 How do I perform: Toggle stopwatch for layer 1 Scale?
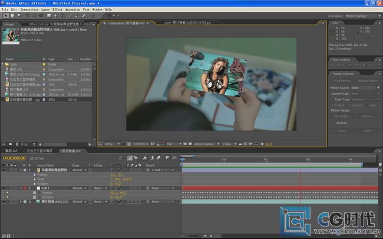[x=34, y=180]
